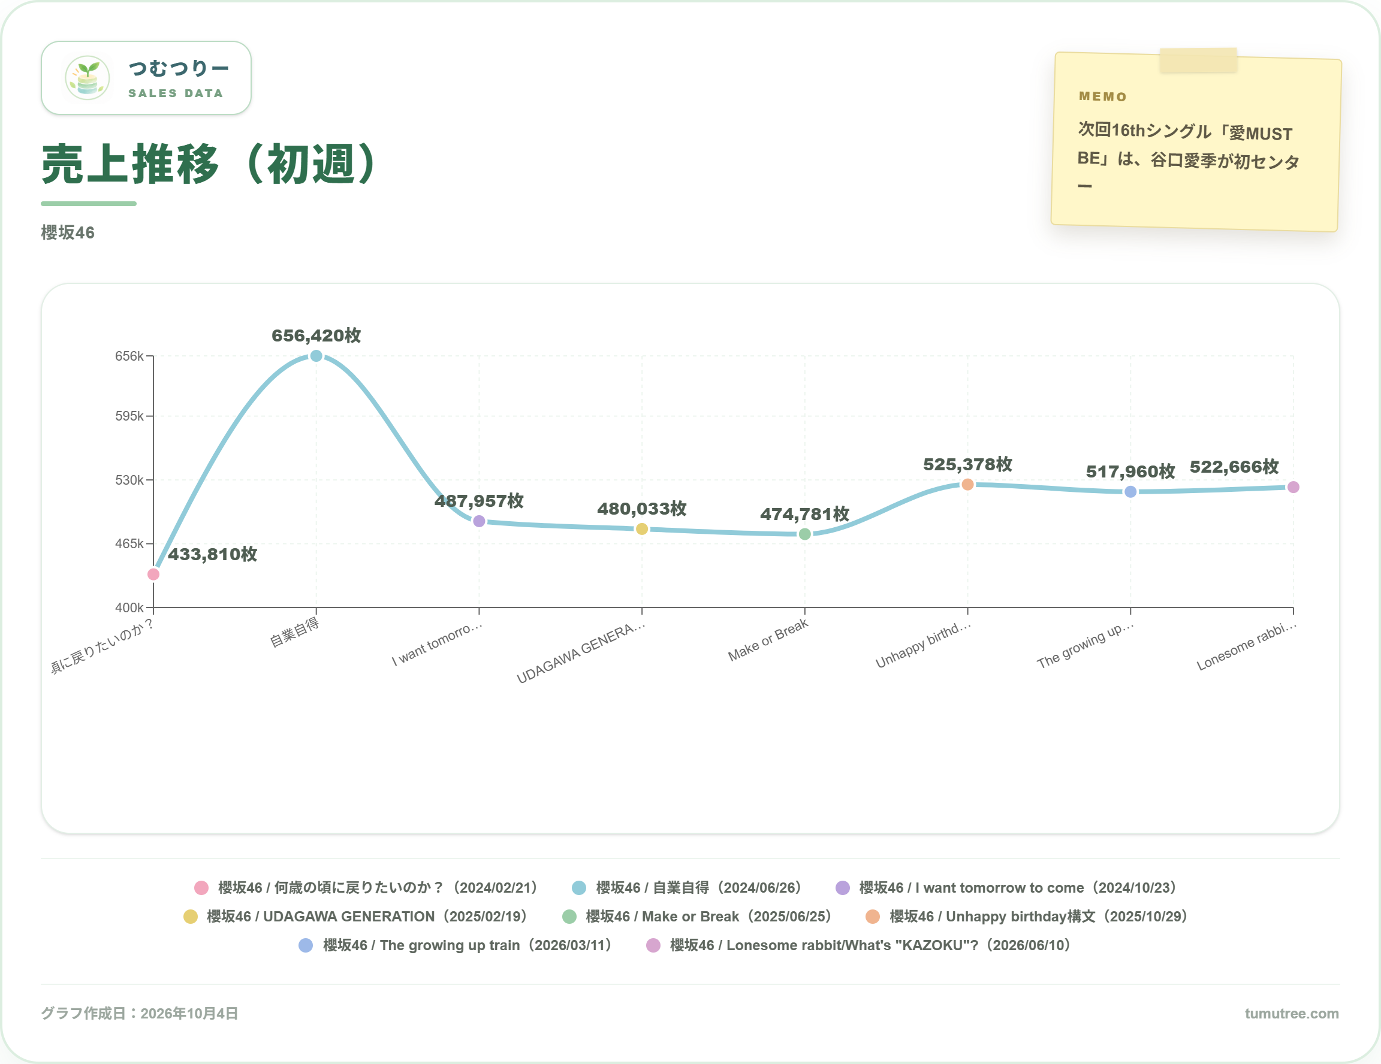Click the つむつりー sprout logo icon

click(88, 78)
